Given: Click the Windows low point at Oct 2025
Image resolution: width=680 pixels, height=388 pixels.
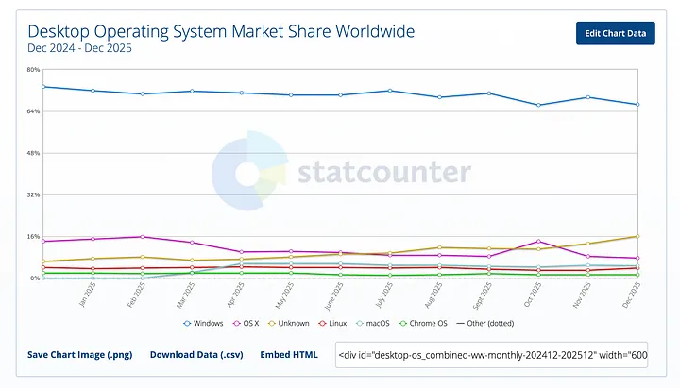Looking at the screenshot, I should pos(538,105).
